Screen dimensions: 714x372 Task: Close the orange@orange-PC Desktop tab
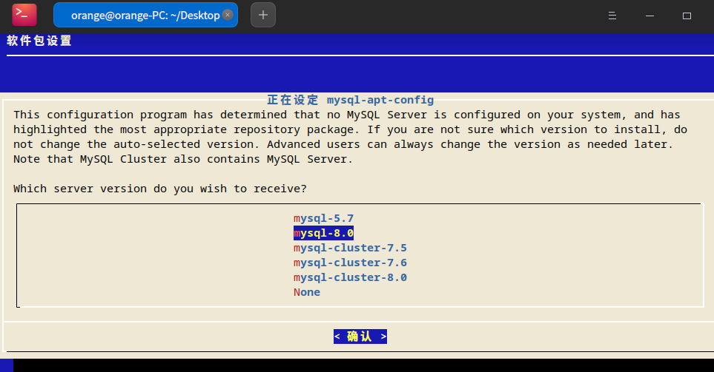[x=228, y=15]
